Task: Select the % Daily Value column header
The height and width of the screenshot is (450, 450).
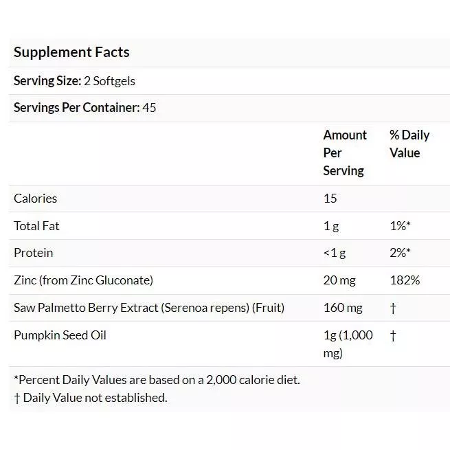Action: (409, 144)
